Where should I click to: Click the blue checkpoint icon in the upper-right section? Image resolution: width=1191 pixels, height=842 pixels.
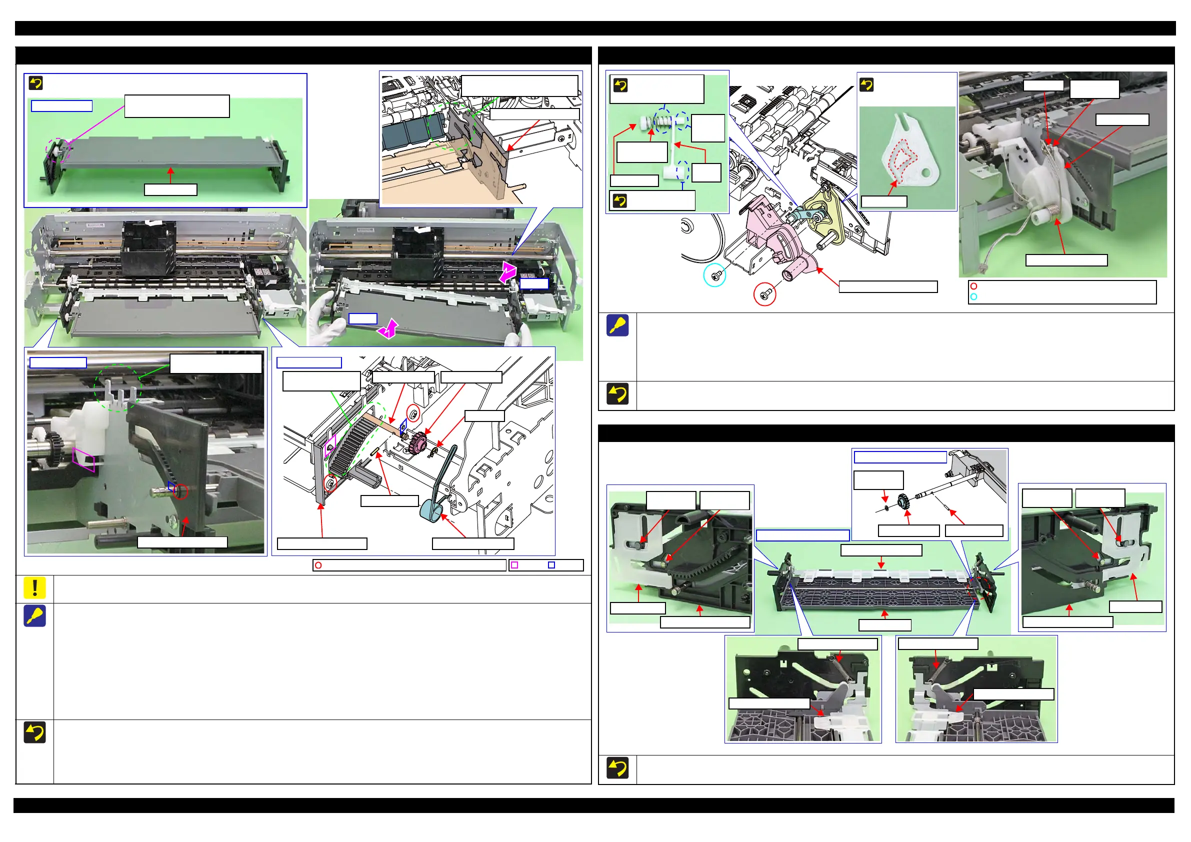pyautogui.click(x=617, y=325)
